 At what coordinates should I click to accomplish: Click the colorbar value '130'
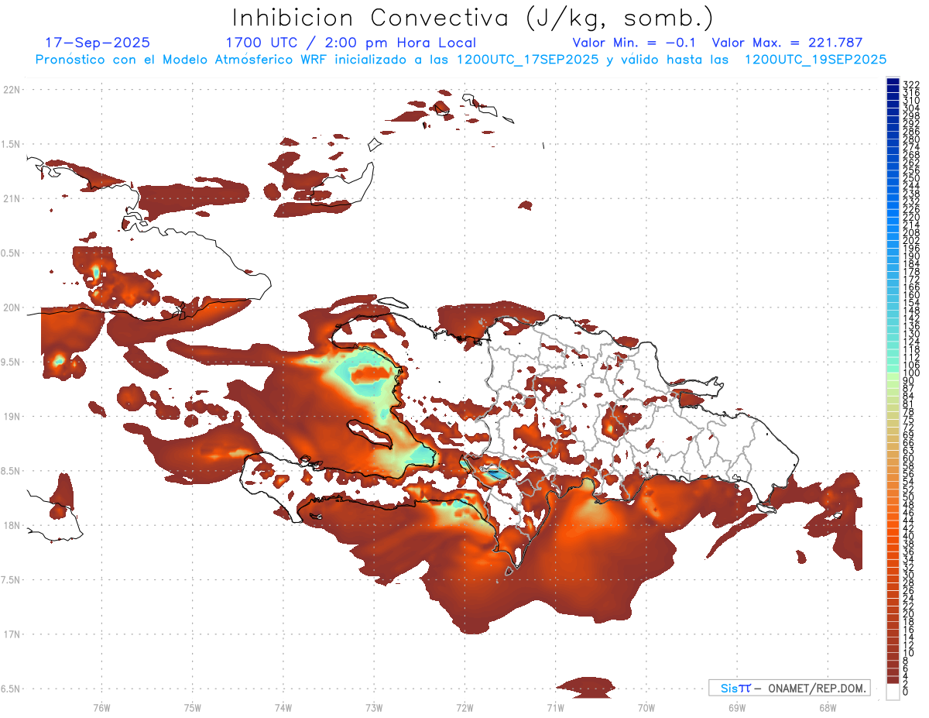pos(910,334)
